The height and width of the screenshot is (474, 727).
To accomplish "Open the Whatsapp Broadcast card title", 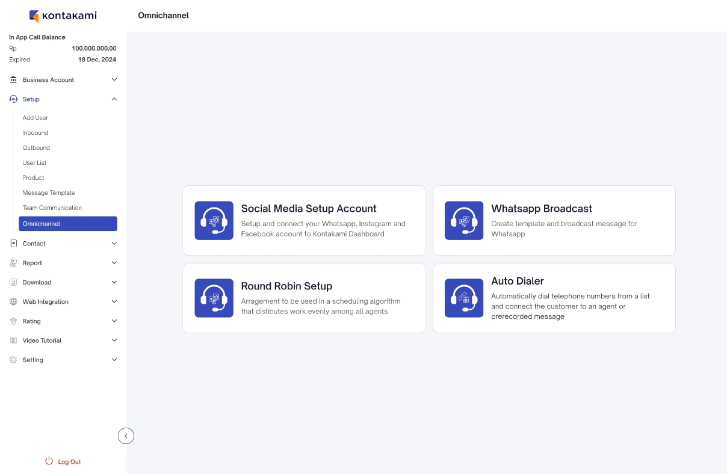I will pos(542,209).
